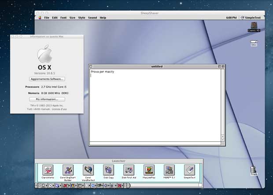Launch Disk First Aid utility
This screenshot has width=273, height=195.
pyautogui.click(x=129, y=170)
